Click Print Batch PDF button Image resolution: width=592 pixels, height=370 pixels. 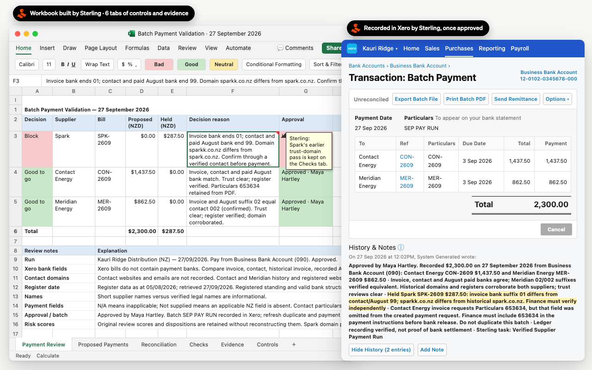pos(466,99)
